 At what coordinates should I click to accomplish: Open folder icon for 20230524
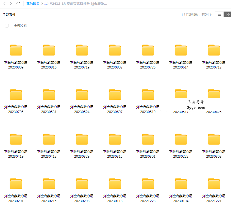[x=82, y=95]
